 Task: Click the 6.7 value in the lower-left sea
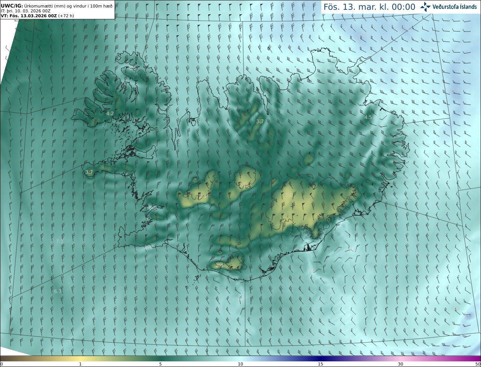pyautogui.click(x=58, y=291)
